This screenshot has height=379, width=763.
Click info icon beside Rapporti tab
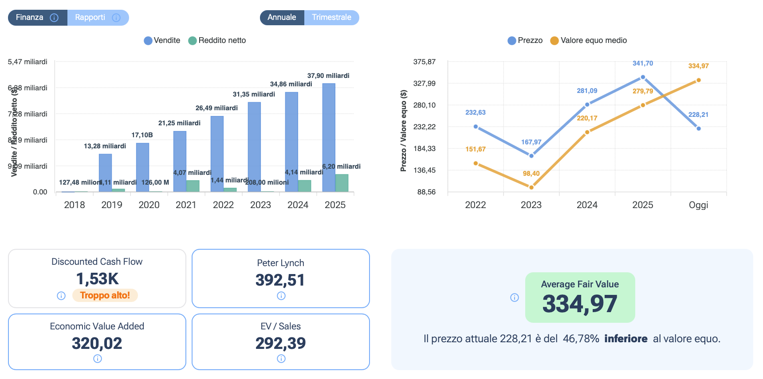pyautogui.click(x=116, y=18)
